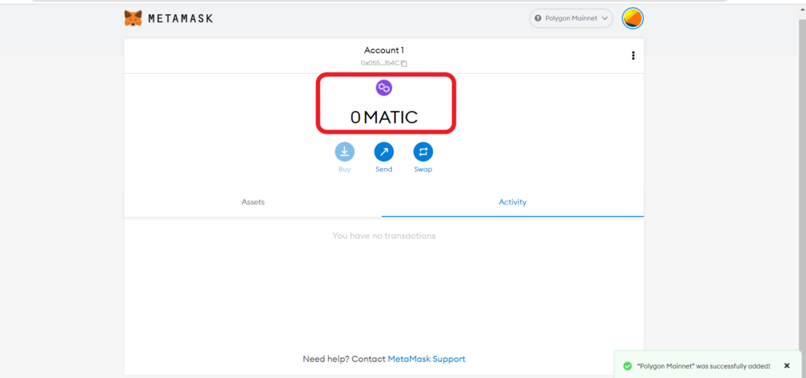Open the MetaMask Support link
The width and height of the screenshot is (806, 378).
(427, 359)
